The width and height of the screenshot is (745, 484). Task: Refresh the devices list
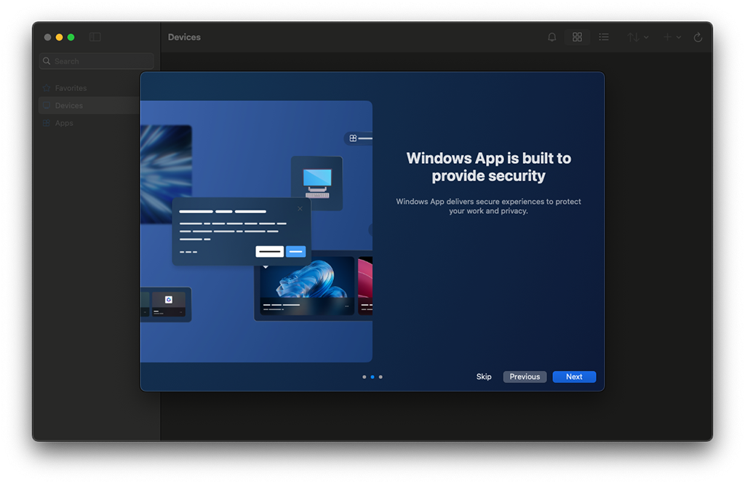(698, 37)
